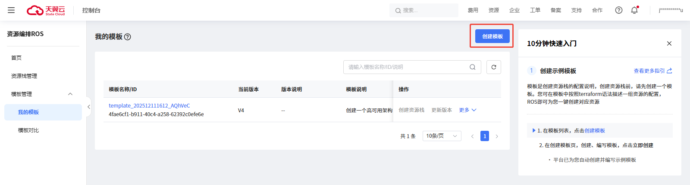Show help tooltip next to 我的模板 title
The image size is (690, 185).
click(x=128, y=37)
